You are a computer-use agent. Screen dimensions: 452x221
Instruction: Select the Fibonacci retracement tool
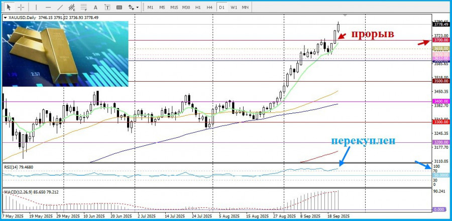coord(85,7)
